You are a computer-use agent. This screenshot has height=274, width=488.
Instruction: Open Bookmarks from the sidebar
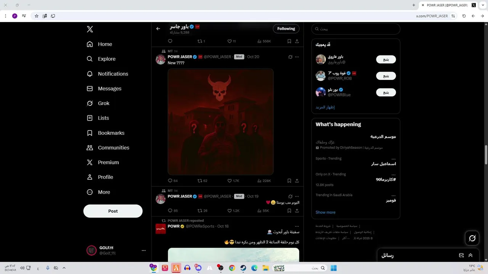point(106,133)
